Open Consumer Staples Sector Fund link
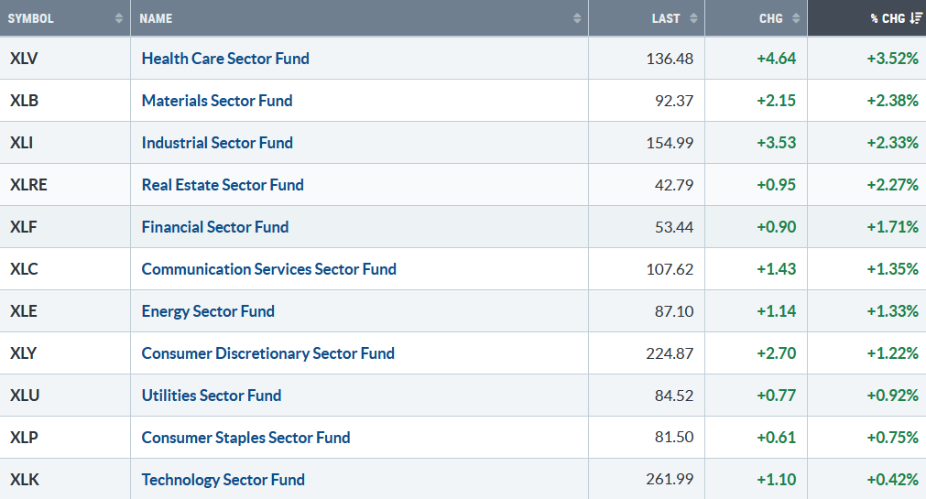Viewport: 926px width, 499px height. tap(246, 438)
